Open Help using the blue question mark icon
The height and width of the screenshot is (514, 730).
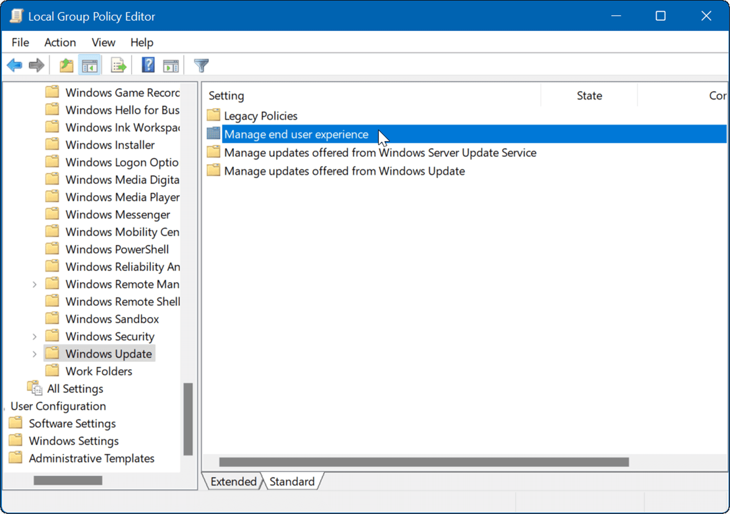(148, 65)
